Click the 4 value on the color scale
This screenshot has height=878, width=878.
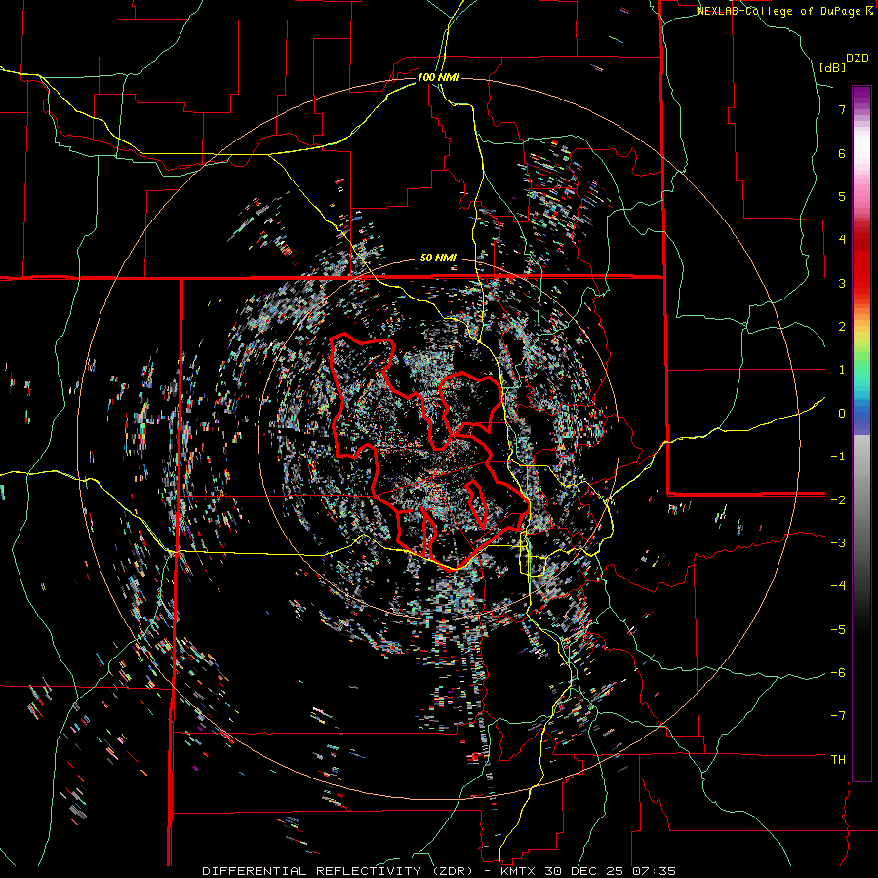click(842, 240)
